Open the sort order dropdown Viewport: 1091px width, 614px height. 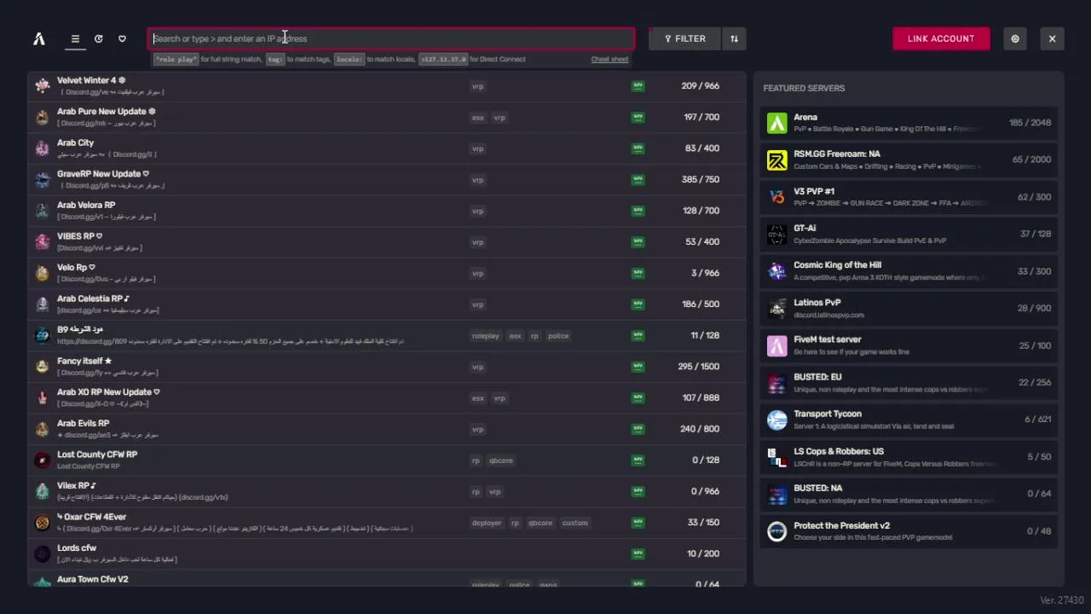(734, 38)
